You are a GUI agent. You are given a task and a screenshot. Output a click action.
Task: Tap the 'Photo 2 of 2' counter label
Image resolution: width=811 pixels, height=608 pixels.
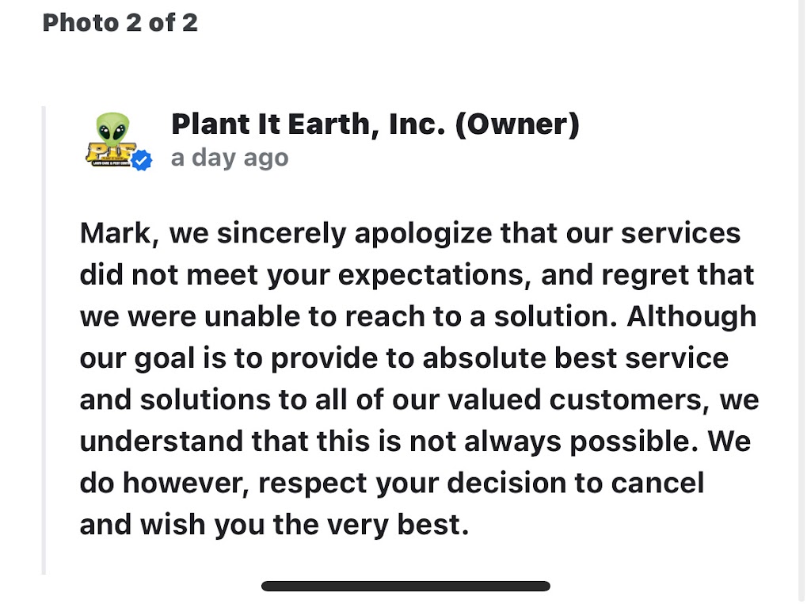(120, 22)
